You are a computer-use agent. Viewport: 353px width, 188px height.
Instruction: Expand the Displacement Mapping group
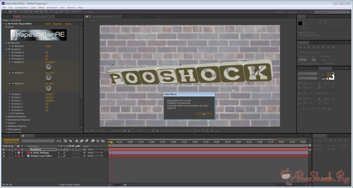click(x=6, y=120)
